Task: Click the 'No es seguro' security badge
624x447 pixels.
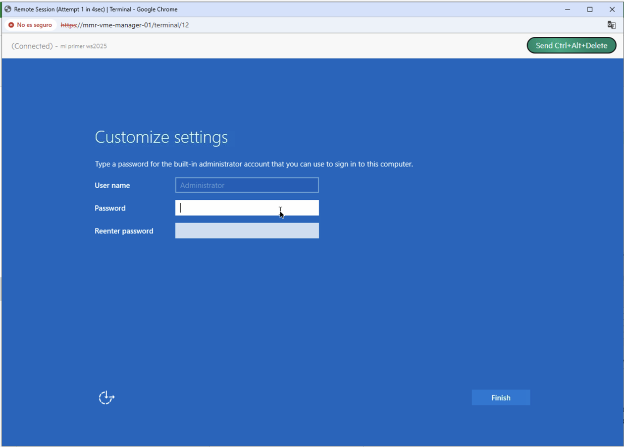Action: coord(30,24)
